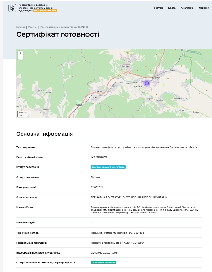Screen dimensions: 212x272
Task: Click the Сертифікат сплачено green badge
Action: click(x=103, y=263)
